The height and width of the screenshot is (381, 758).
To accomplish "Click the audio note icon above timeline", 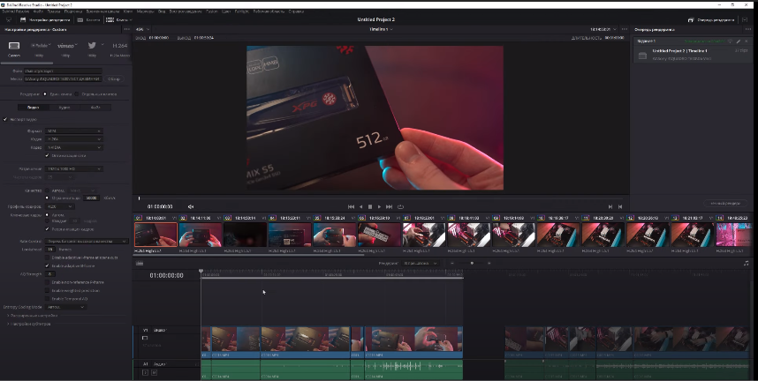I will pyautogui.click(x=747, y=263).
